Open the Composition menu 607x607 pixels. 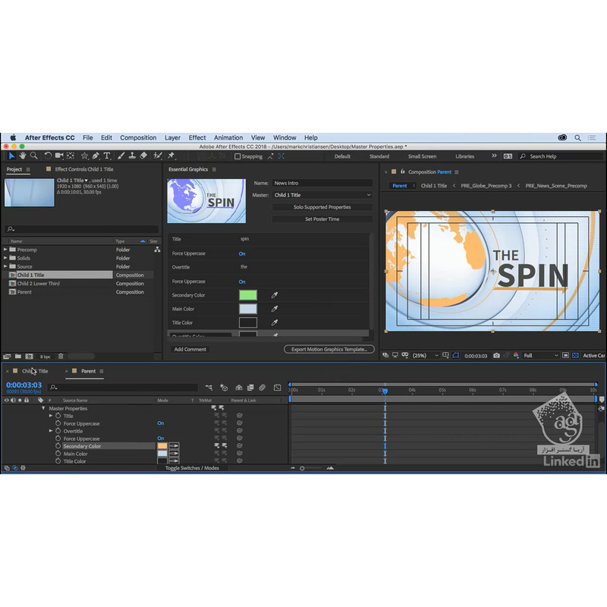(x=138, y=137)
